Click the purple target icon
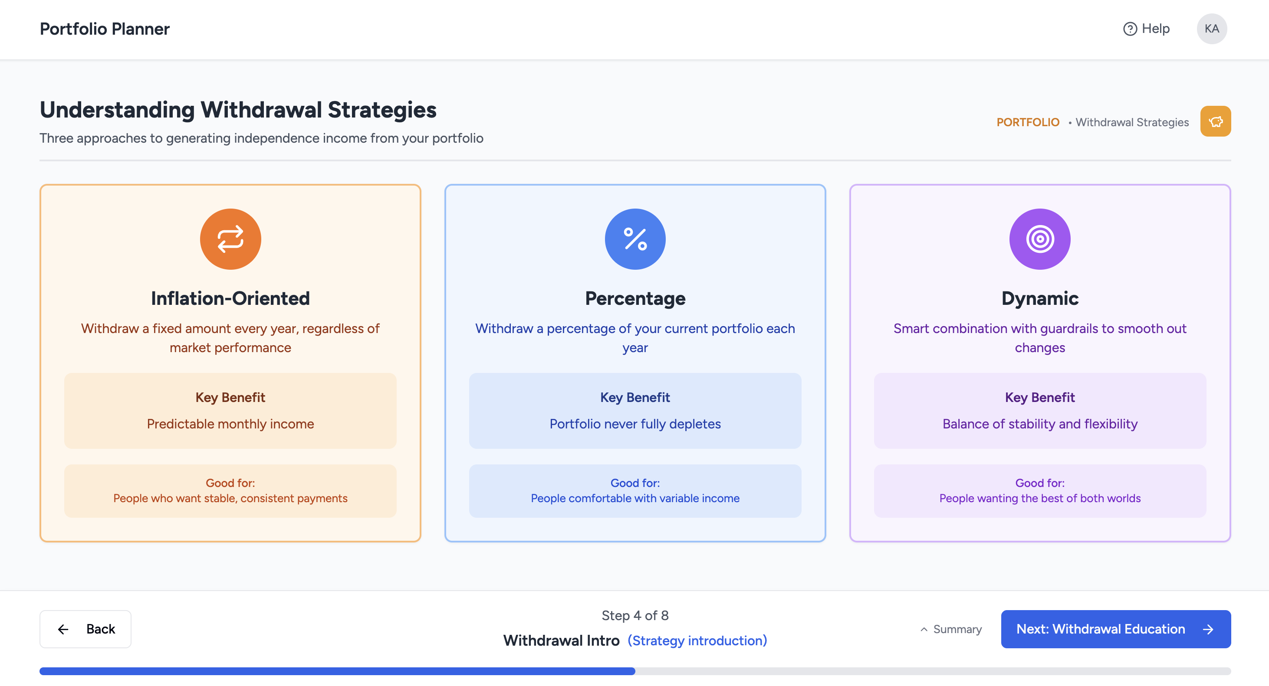The width and height of the screenshot is (1269, 686). 1039,239
